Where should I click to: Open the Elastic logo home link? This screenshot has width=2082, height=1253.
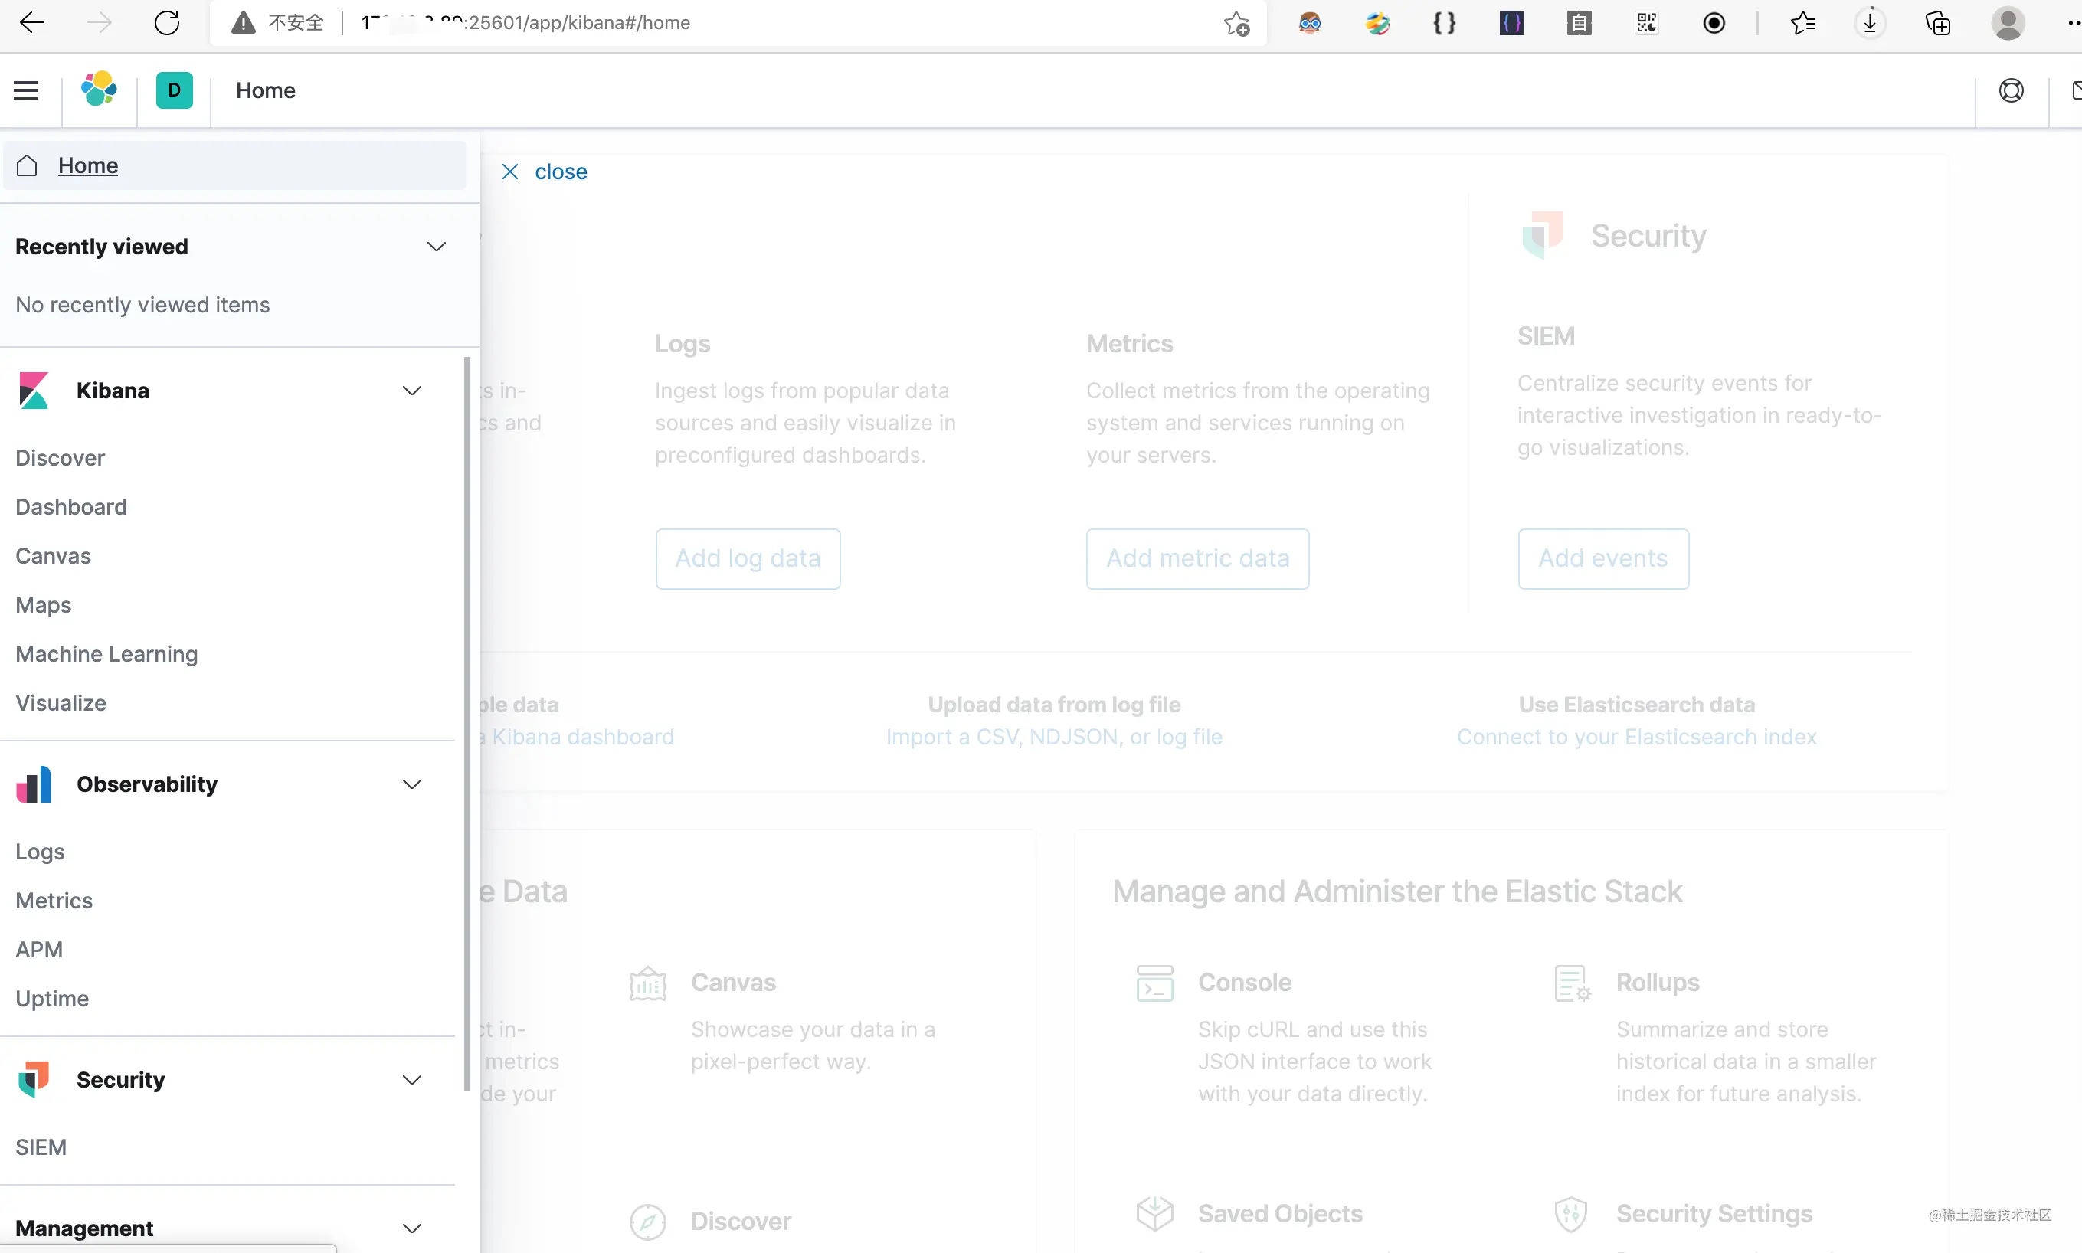(99, 90)
